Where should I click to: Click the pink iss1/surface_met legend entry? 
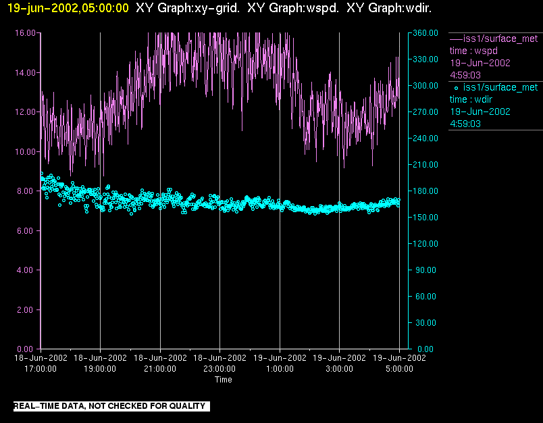(500, 39)
